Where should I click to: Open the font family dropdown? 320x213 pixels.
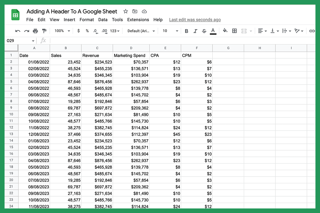141,31
